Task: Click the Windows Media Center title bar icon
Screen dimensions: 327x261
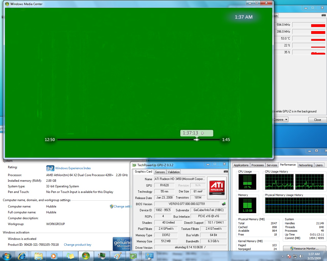Action: pyautogui.click(x=7, y=4)
